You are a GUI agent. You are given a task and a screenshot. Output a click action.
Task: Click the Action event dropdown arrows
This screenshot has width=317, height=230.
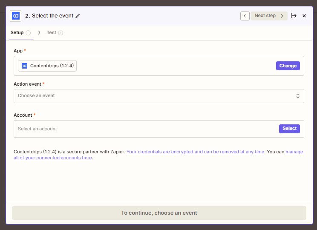pyautogui.click(x=298, y=96)
